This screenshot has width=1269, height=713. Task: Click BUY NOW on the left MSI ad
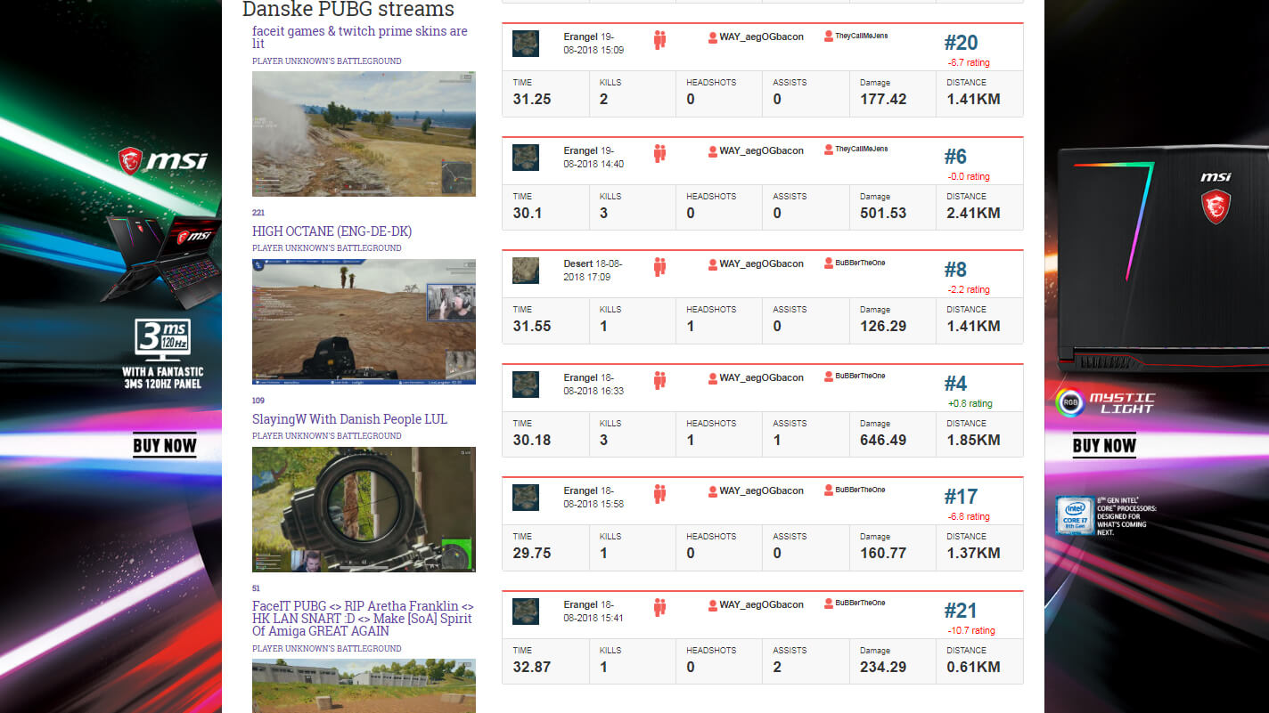[x=165, y=445]
